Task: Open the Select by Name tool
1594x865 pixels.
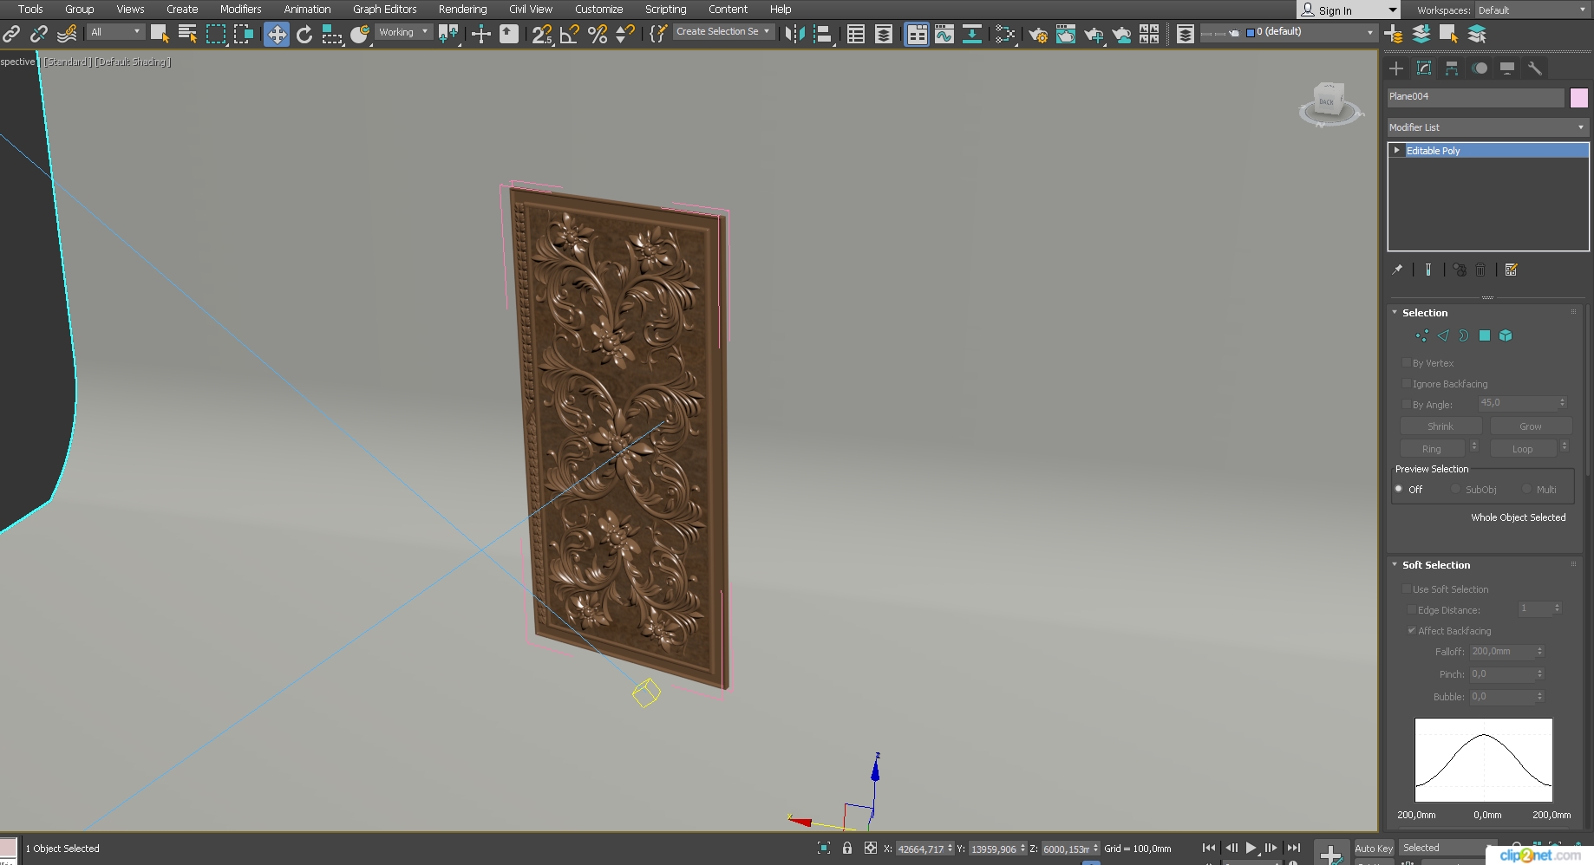Action: pos(187,34)
